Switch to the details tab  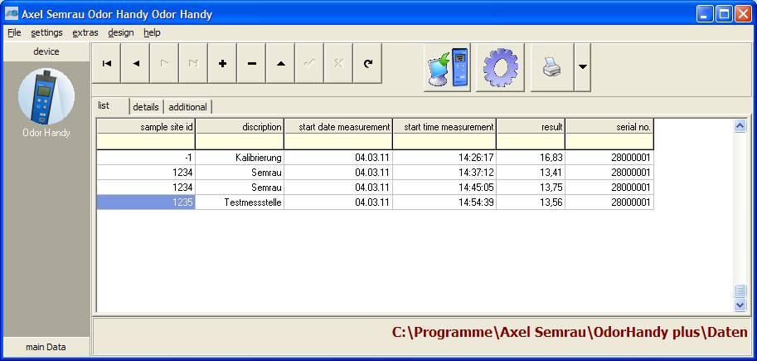point(146,107)
